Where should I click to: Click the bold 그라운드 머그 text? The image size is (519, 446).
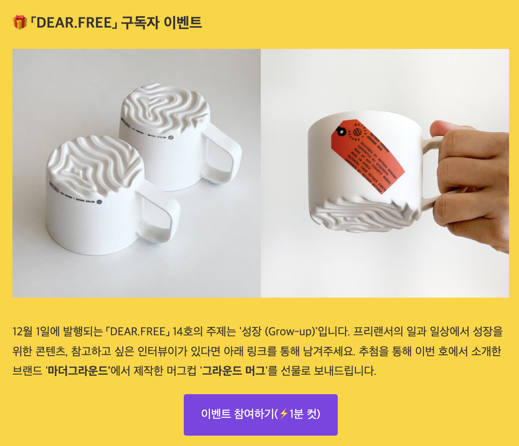(233, 370)
